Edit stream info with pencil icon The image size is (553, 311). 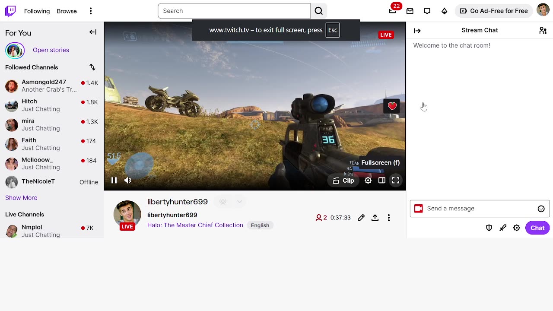point(361,218)
